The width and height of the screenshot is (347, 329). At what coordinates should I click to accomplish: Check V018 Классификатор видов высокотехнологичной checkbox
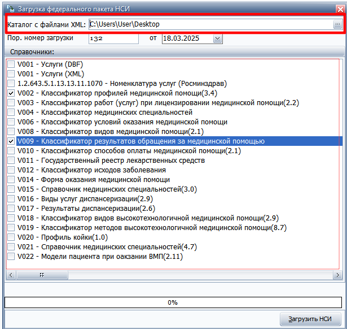(11, 218)
